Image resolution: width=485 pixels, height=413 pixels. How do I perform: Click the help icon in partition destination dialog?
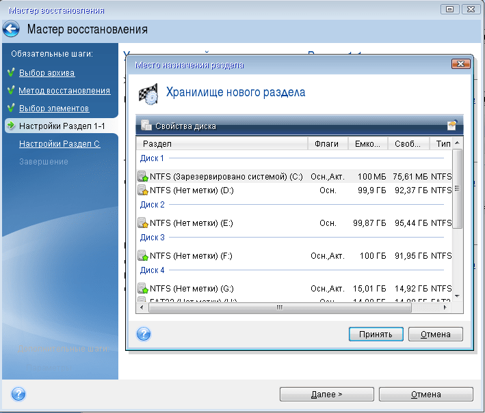144,334
